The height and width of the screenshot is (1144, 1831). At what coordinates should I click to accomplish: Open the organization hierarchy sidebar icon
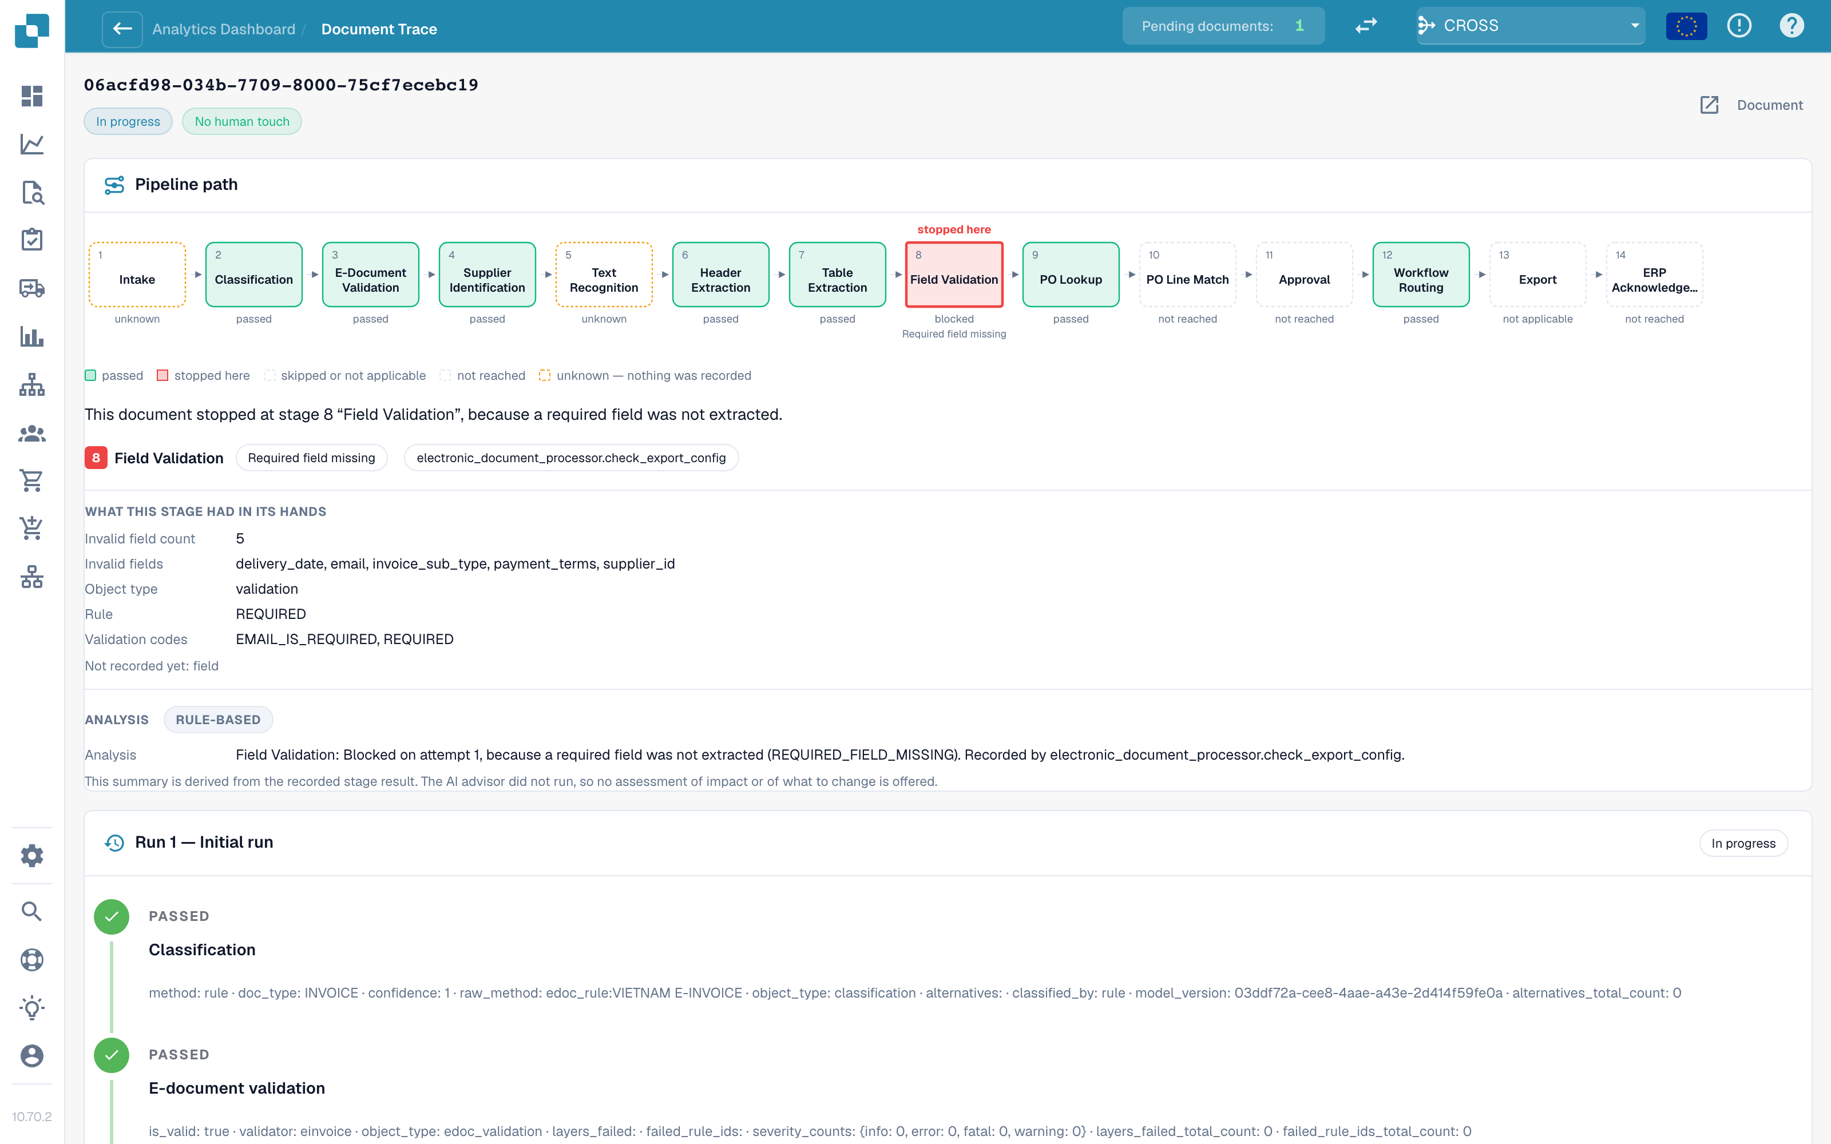32,384
